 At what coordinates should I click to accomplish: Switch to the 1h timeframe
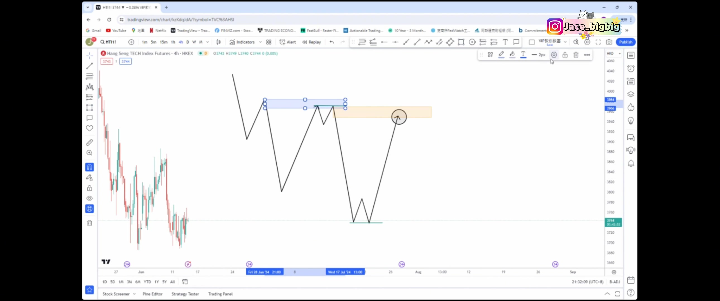173,42
